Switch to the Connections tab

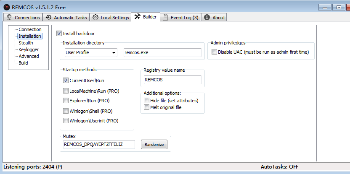tap(23, 17)
